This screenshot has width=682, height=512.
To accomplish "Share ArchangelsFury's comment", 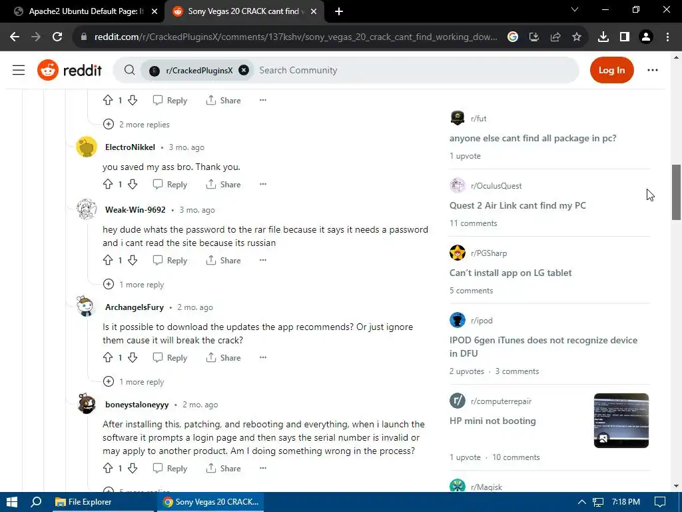I will [223, 357].
